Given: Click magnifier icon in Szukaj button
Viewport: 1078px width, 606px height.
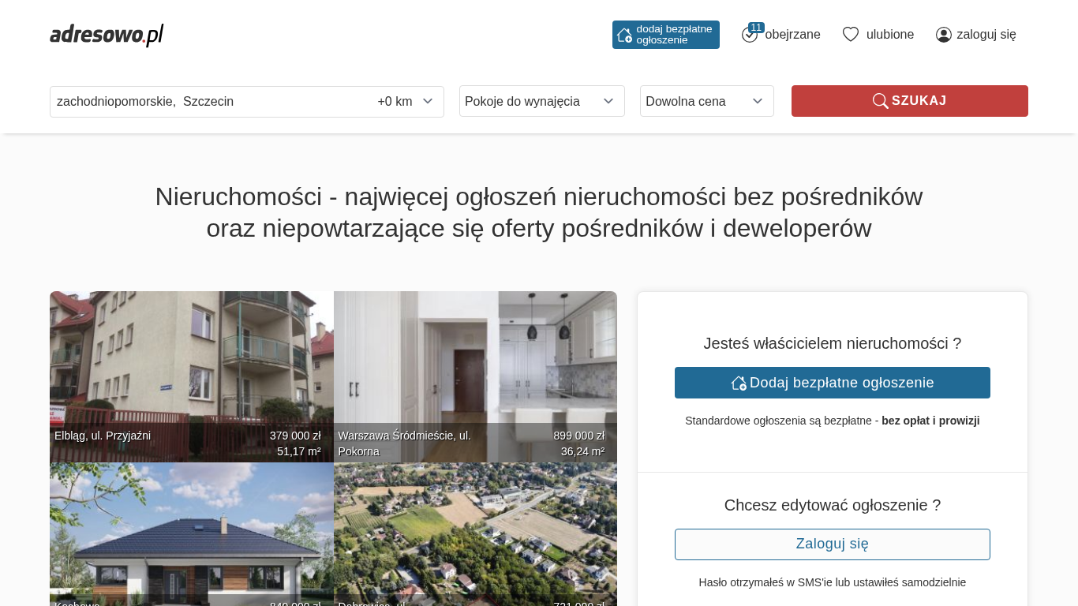Looking at the screenshot, I should tap(880, 101).
